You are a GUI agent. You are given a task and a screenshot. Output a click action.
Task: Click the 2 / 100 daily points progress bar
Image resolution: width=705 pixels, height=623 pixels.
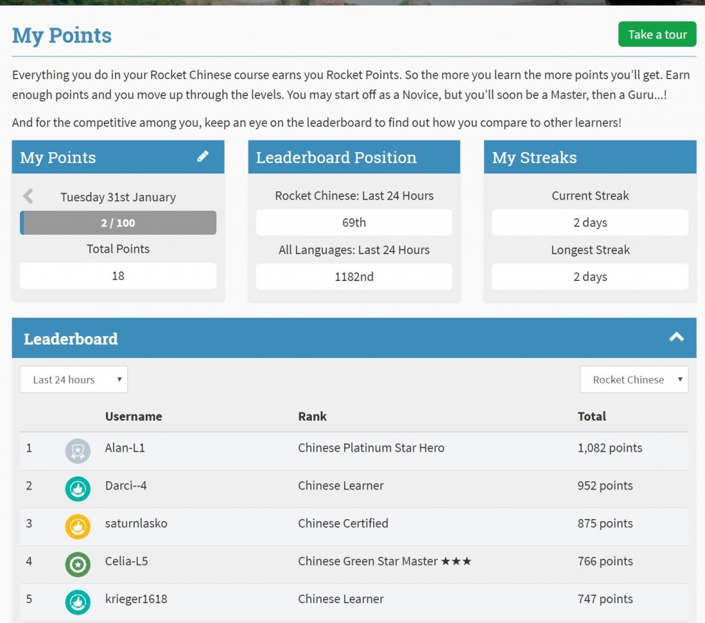(118, 222)
